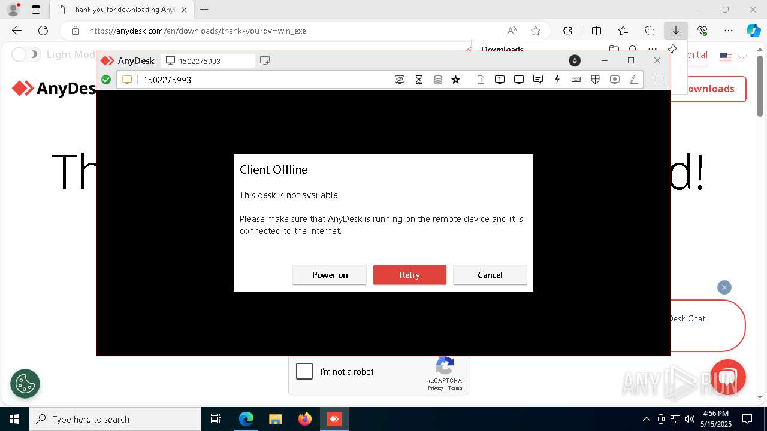
Task: Click Power on in Client Offline dialog
Action: 330,275
